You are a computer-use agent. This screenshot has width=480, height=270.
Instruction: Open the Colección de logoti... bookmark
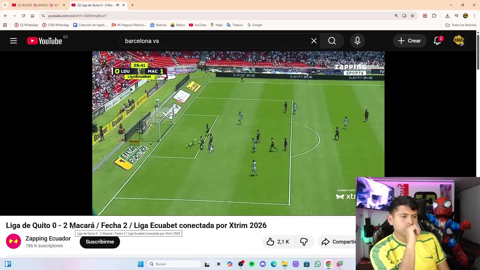90,25
